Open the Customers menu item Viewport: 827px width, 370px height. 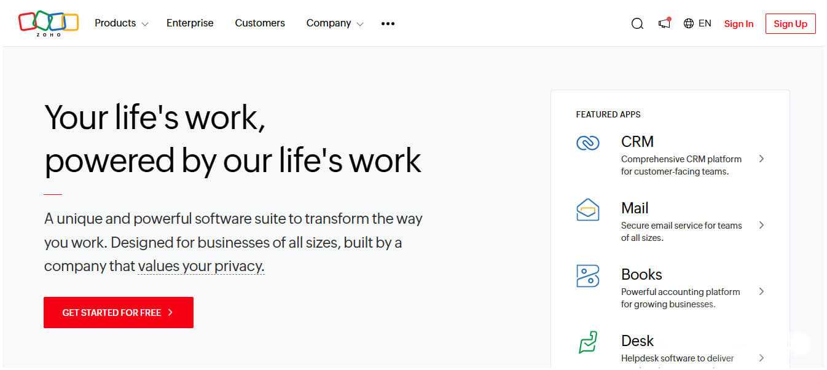259,23
